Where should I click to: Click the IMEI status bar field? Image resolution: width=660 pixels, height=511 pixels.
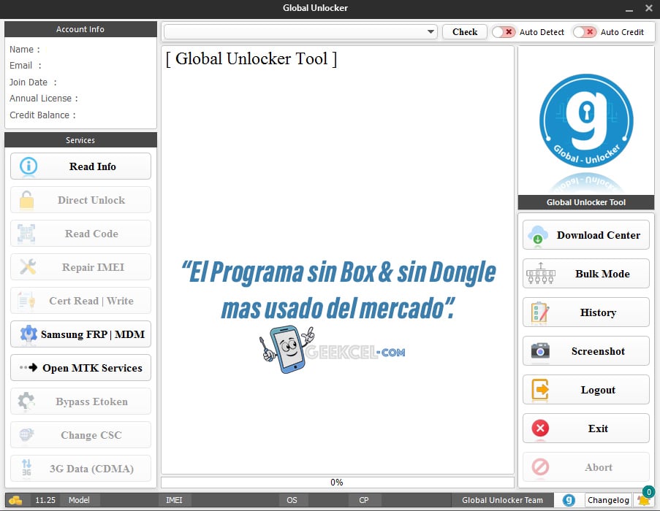(x=174, y=500)
